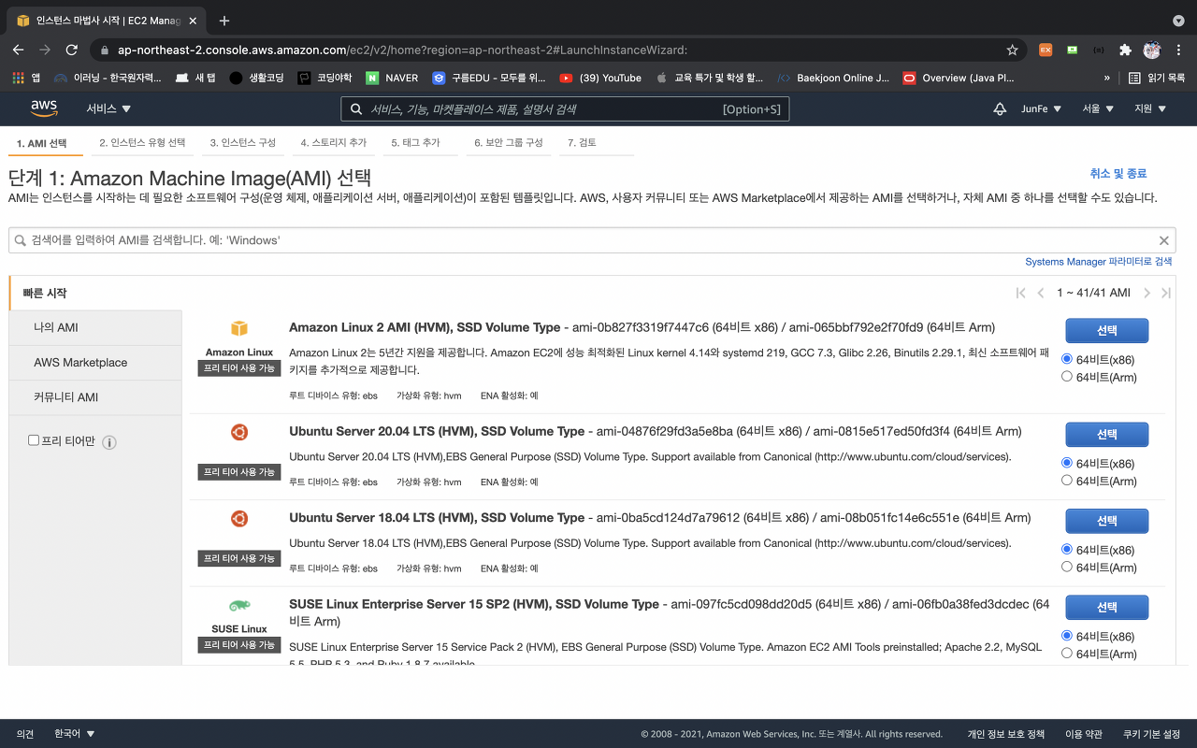Go to step 5. 태그 추가
Image resolution: width=1197 pixels, height=748 pixels.
click(416, 143)
